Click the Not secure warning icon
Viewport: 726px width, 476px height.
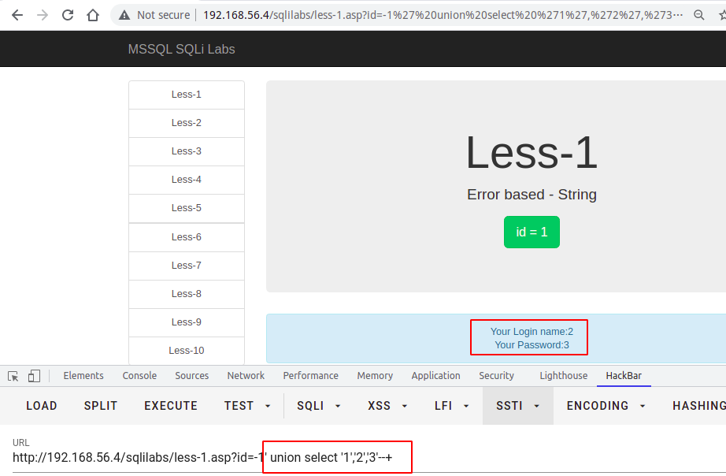click(124, 15)
